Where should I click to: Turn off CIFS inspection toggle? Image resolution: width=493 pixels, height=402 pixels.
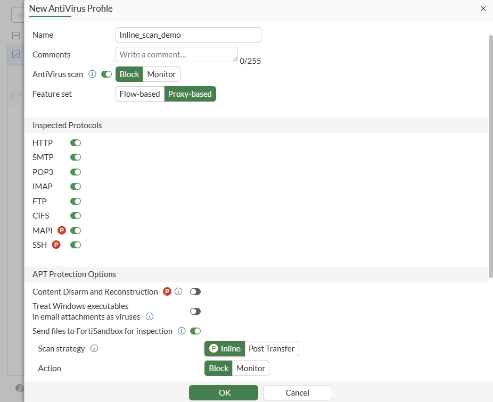(76, 216)
